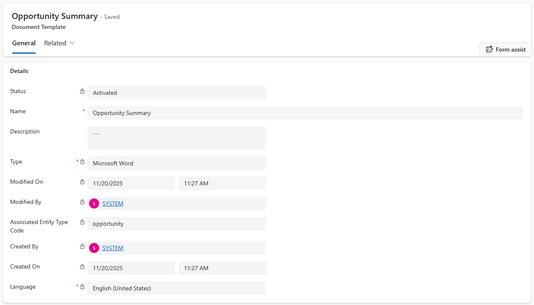Open the SYSTEM link in Created By
The height and width of the screenshot is (305, 534).
tap(113, 248)
